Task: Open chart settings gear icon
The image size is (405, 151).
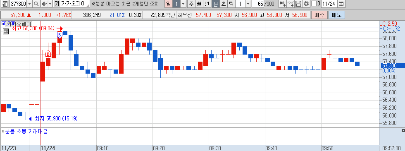Action: [x=306, y=4]
